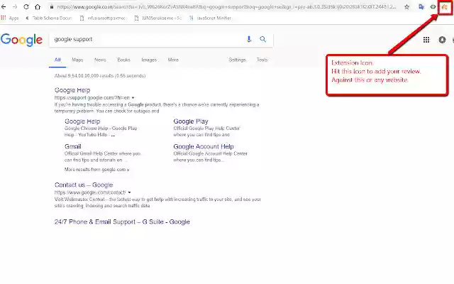Open 24/7 Phone & Email Support result

pos(122,222)
